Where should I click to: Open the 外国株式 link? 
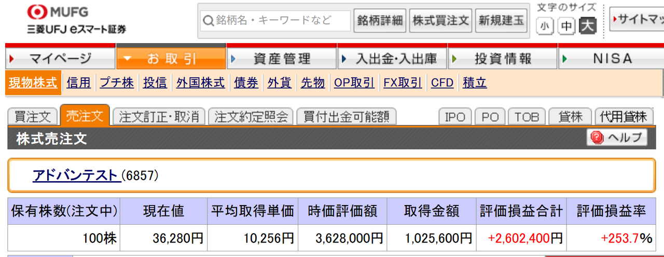point(201,83)
